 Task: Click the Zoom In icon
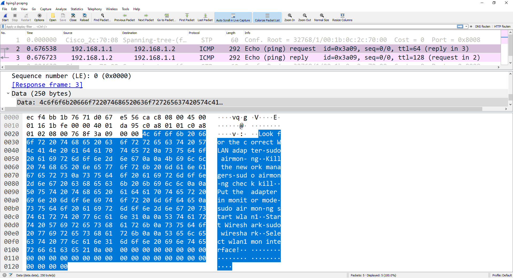290,16
